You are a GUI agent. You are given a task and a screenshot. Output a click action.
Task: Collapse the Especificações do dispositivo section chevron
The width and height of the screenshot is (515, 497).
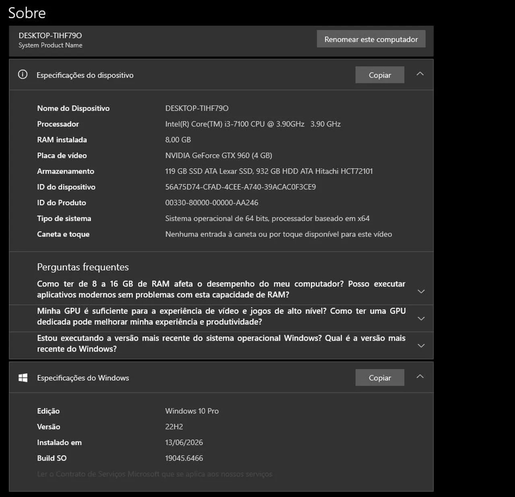point(420,74)
